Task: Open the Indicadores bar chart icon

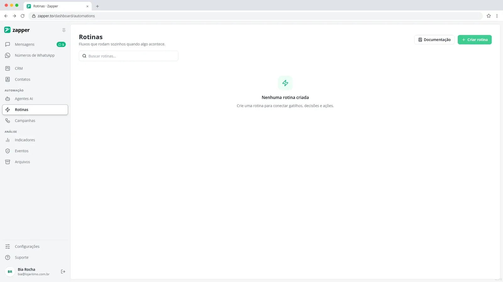Action: click(8, 140)
